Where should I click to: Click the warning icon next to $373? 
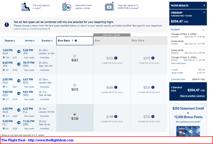(x=153, y=58)
